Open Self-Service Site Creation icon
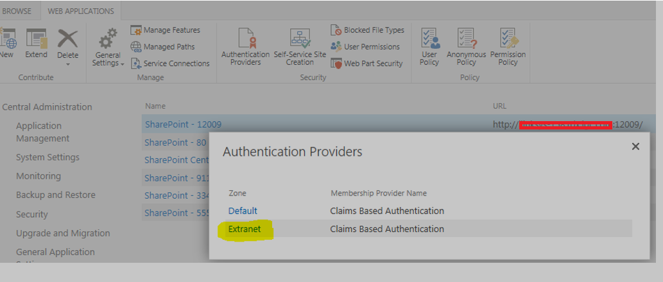This screenshot has width=663, height=282. coord(300,38)
